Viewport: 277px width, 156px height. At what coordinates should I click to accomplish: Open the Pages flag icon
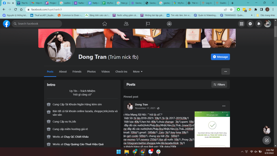(x=148, y=24)
